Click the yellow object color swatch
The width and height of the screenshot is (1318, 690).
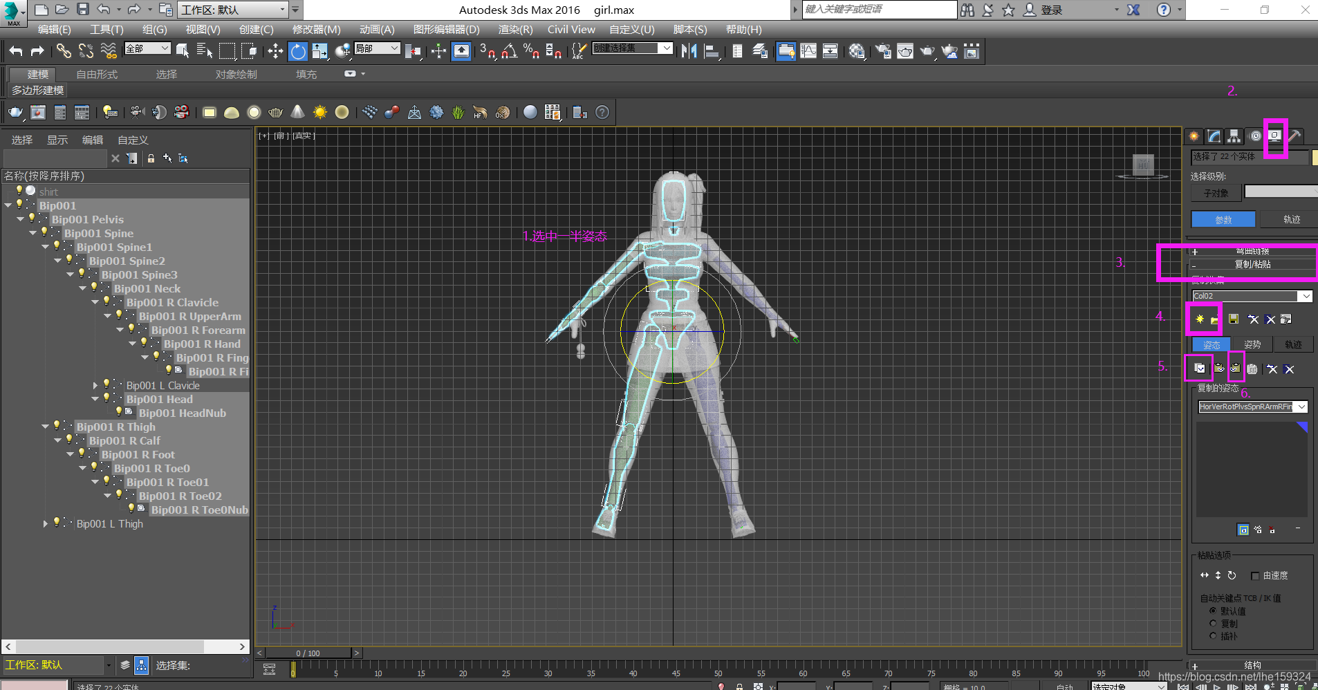click(1315, 157)
